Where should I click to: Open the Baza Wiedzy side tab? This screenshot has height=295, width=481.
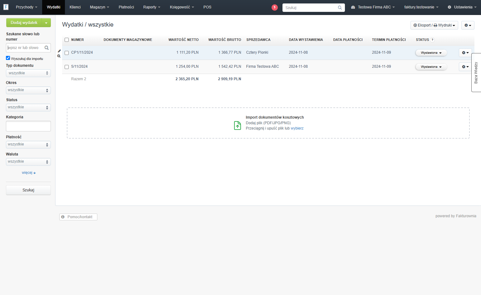click(476, 72)
